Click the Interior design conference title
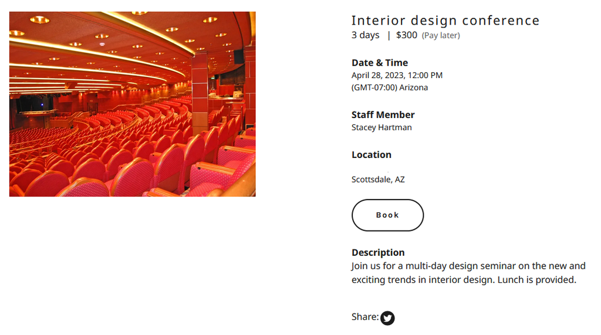This screenshot has height=335, width=601. pos(445,21)
